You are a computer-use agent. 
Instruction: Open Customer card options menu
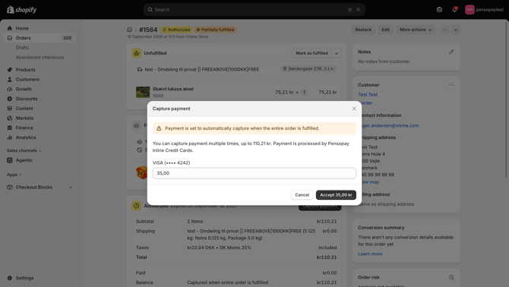(x=451, y=85)
